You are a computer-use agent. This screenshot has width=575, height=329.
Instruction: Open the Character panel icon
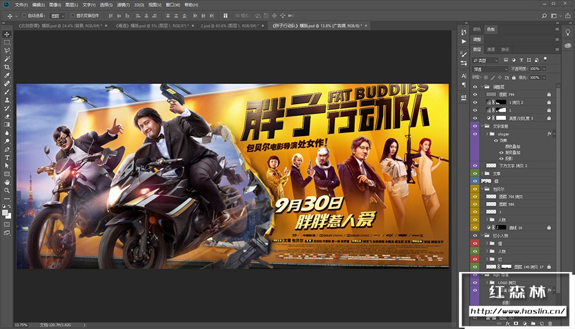464,76
